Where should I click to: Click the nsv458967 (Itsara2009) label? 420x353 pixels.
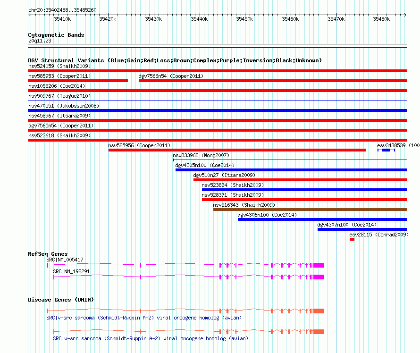pos(59,116)
